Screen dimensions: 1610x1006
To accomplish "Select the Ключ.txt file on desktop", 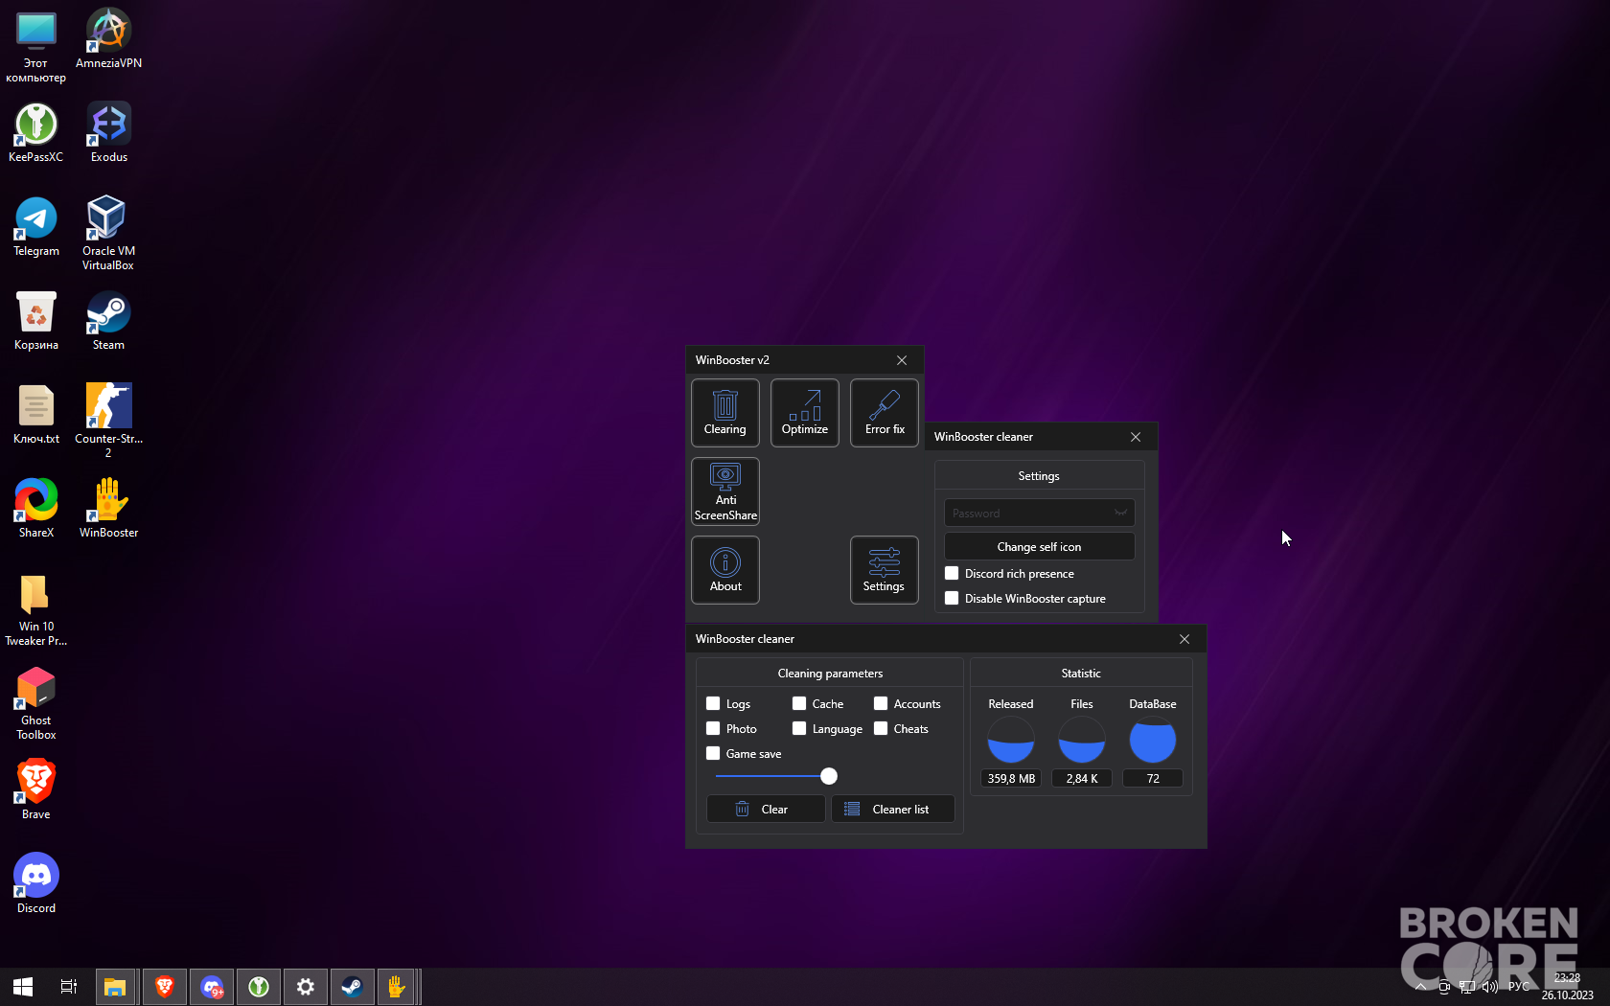I will click(x=36, y=414).
